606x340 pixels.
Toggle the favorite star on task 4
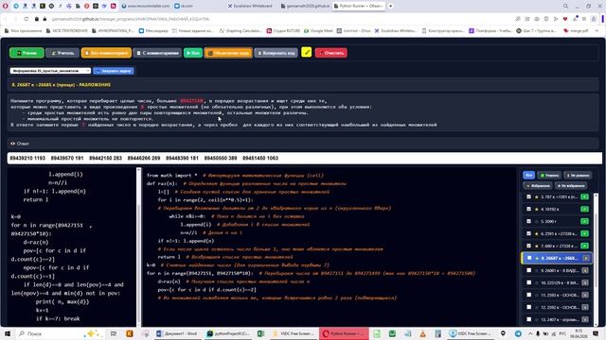537,210
